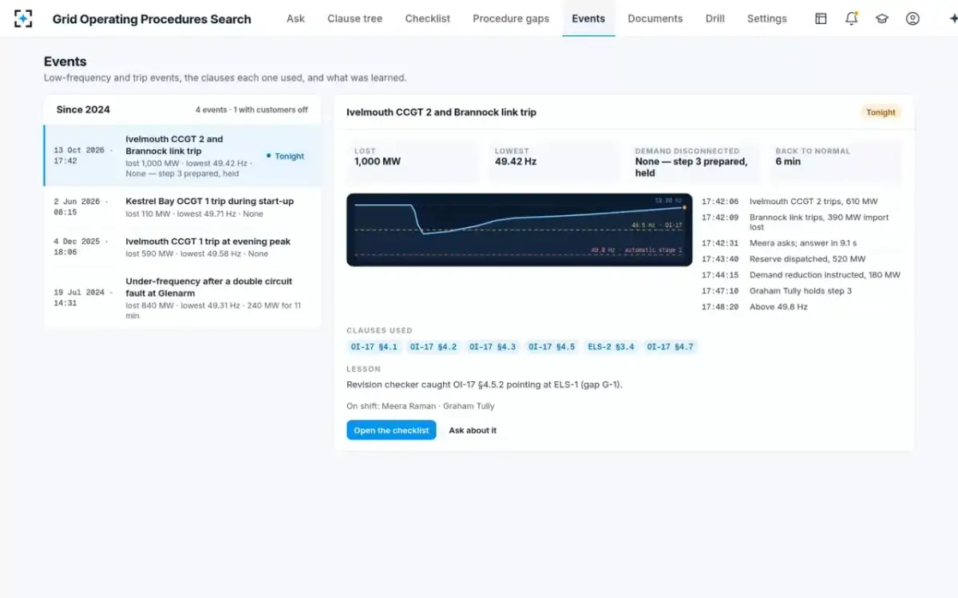Click the Since 2024 list heading
The width and height of the screenshot is (958, 598).
click(83, 110)
